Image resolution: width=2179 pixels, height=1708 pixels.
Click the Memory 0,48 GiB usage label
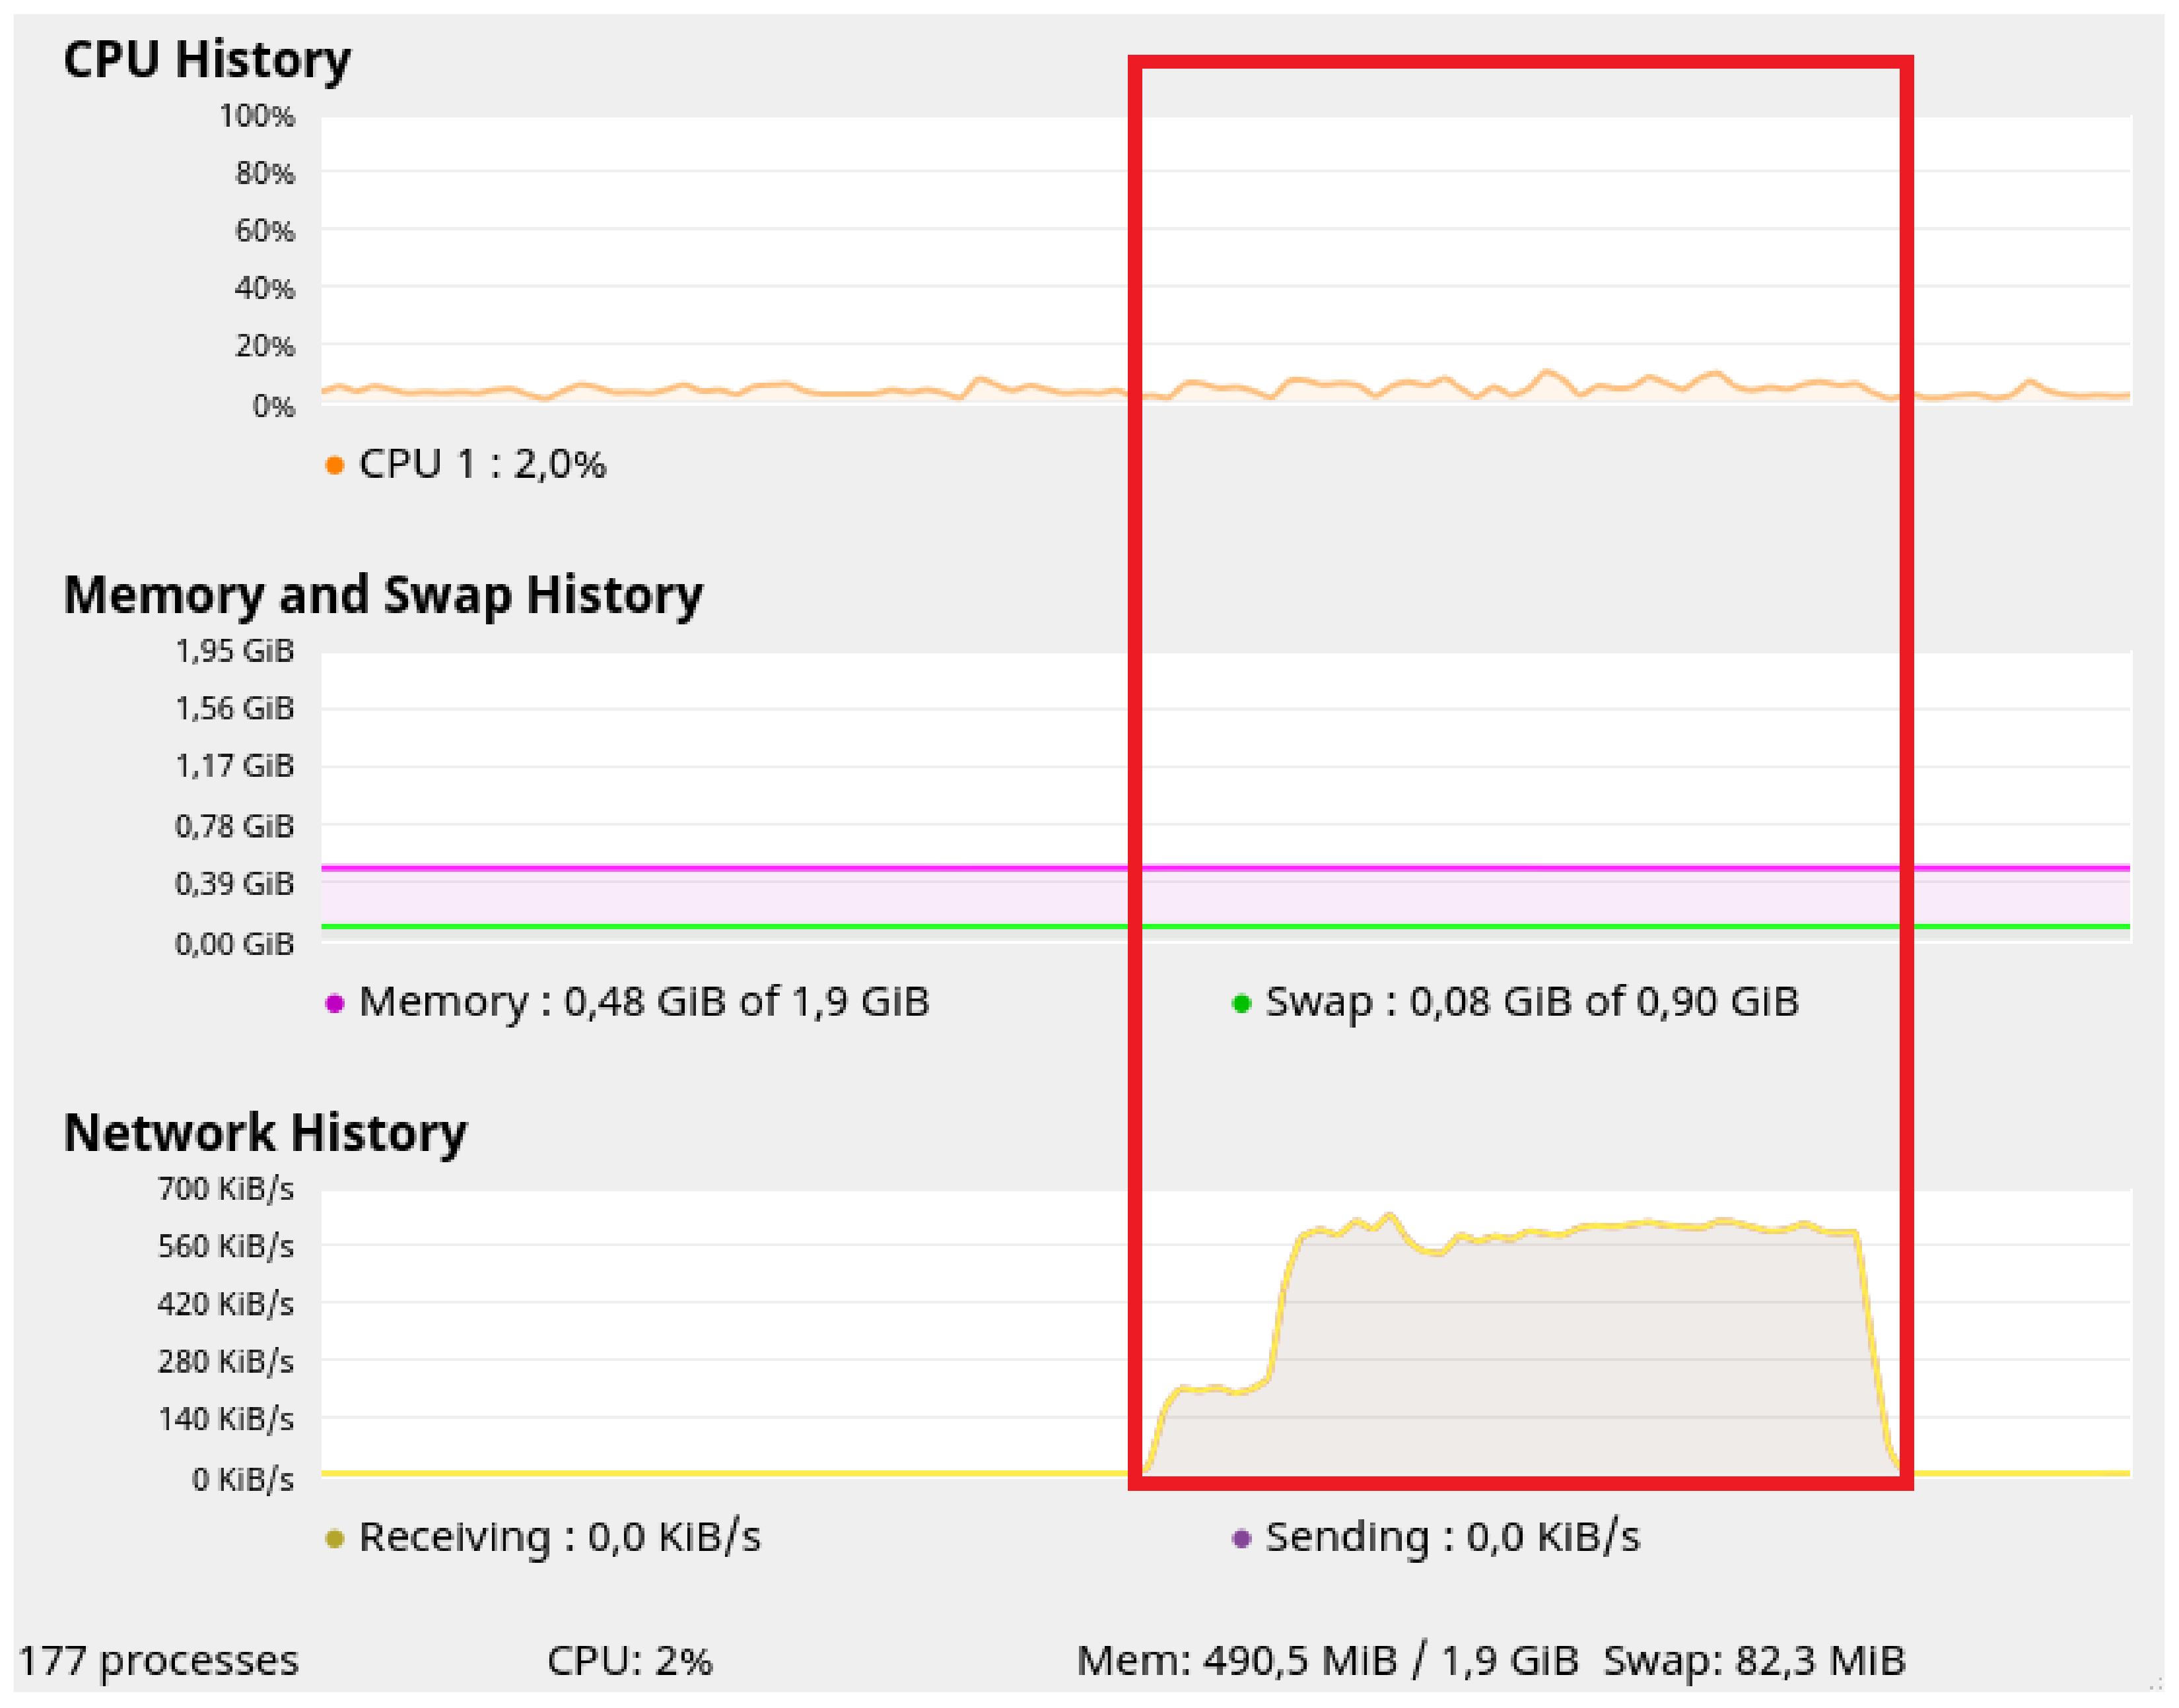644,1002
